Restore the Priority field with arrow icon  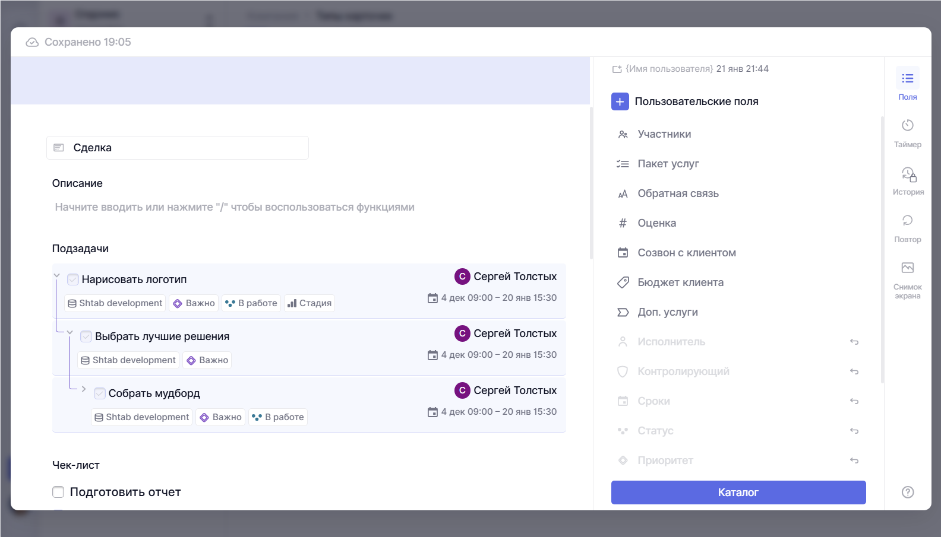[x=854, y=460]
